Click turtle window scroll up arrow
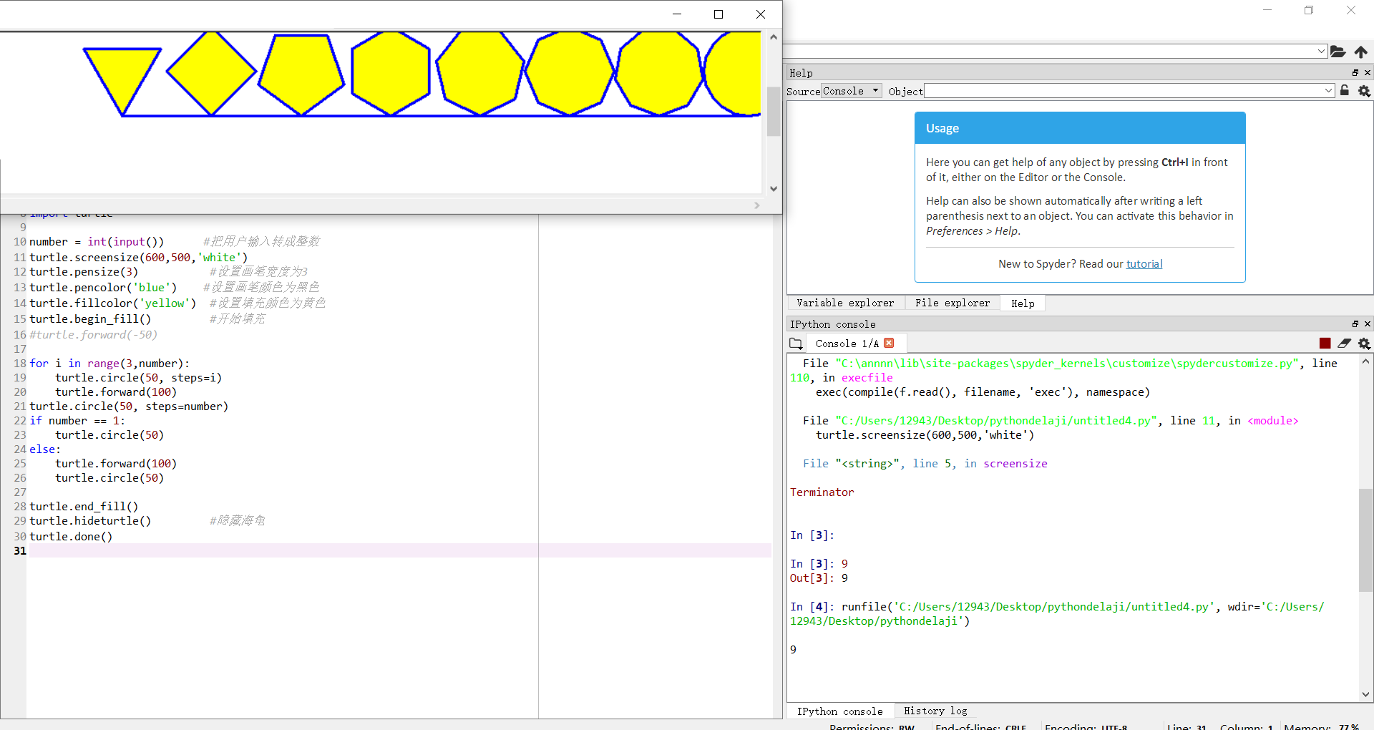The image size is (1374, 730). pyautogui.click(x=774, y=37)
